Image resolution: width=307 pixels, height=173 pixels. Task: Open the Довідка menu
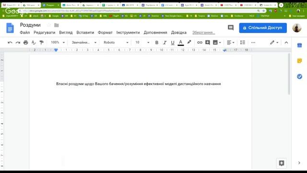179,33
